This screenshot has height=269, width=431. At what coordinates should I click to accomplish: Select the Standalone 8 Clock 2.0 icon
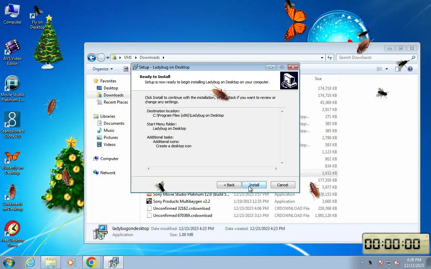click(12, 125)
